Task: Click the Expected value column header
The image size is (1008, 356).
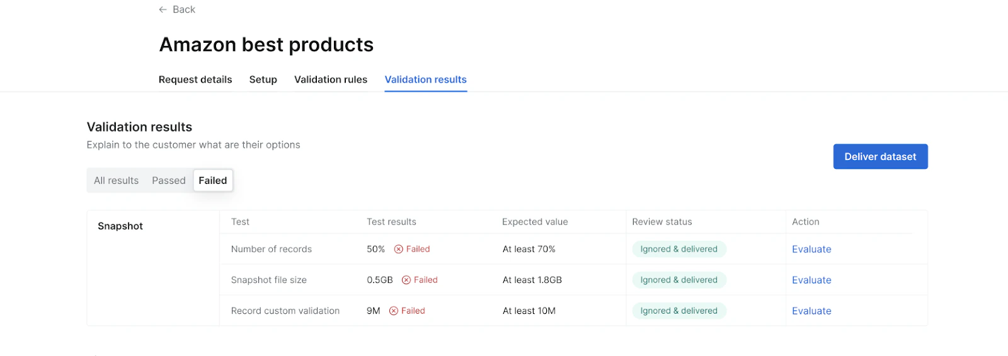Action: click(535, 222)
